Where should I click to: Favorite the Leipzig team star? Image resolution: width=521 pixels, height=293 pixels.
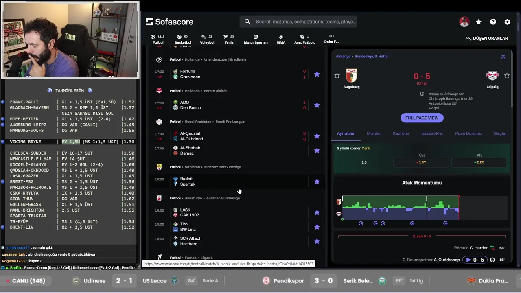click(x=507, y=75)
